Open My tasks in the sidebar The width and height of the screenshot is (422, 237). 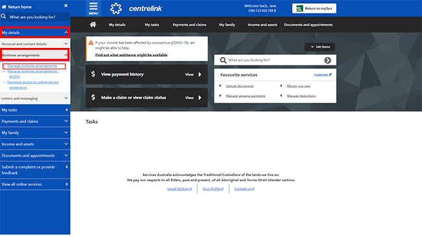35,110
